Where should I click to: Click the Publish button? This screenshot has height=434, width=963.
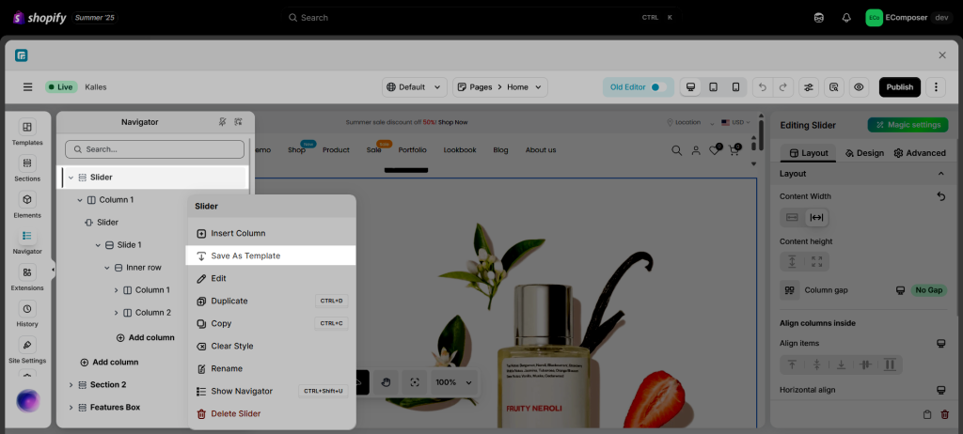(x=900, y=87)
